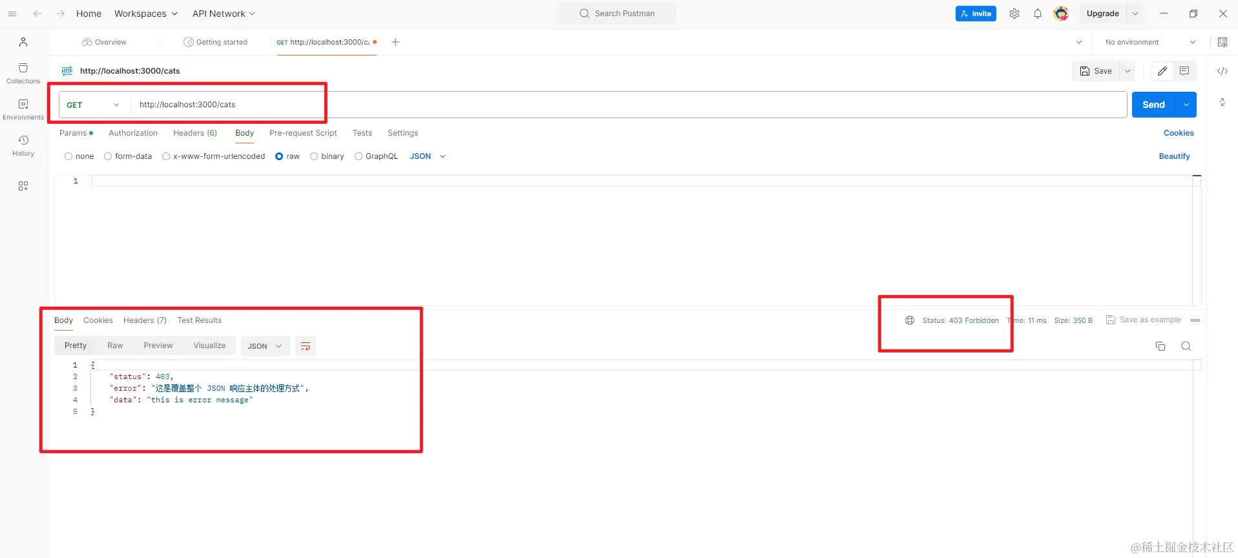This screenshot has width=1238, height=558.
Task: Go forward with the right arrow
Action: [x=60, y=14]
